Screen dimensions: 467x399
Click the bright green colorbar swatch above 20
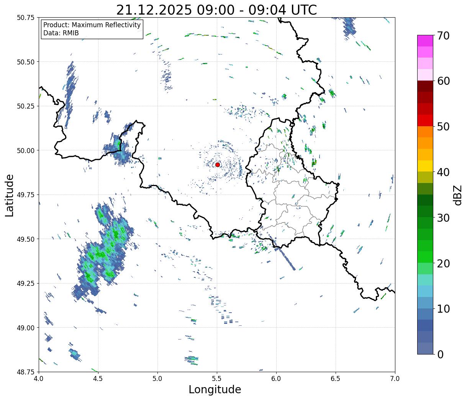pos(425,257)
